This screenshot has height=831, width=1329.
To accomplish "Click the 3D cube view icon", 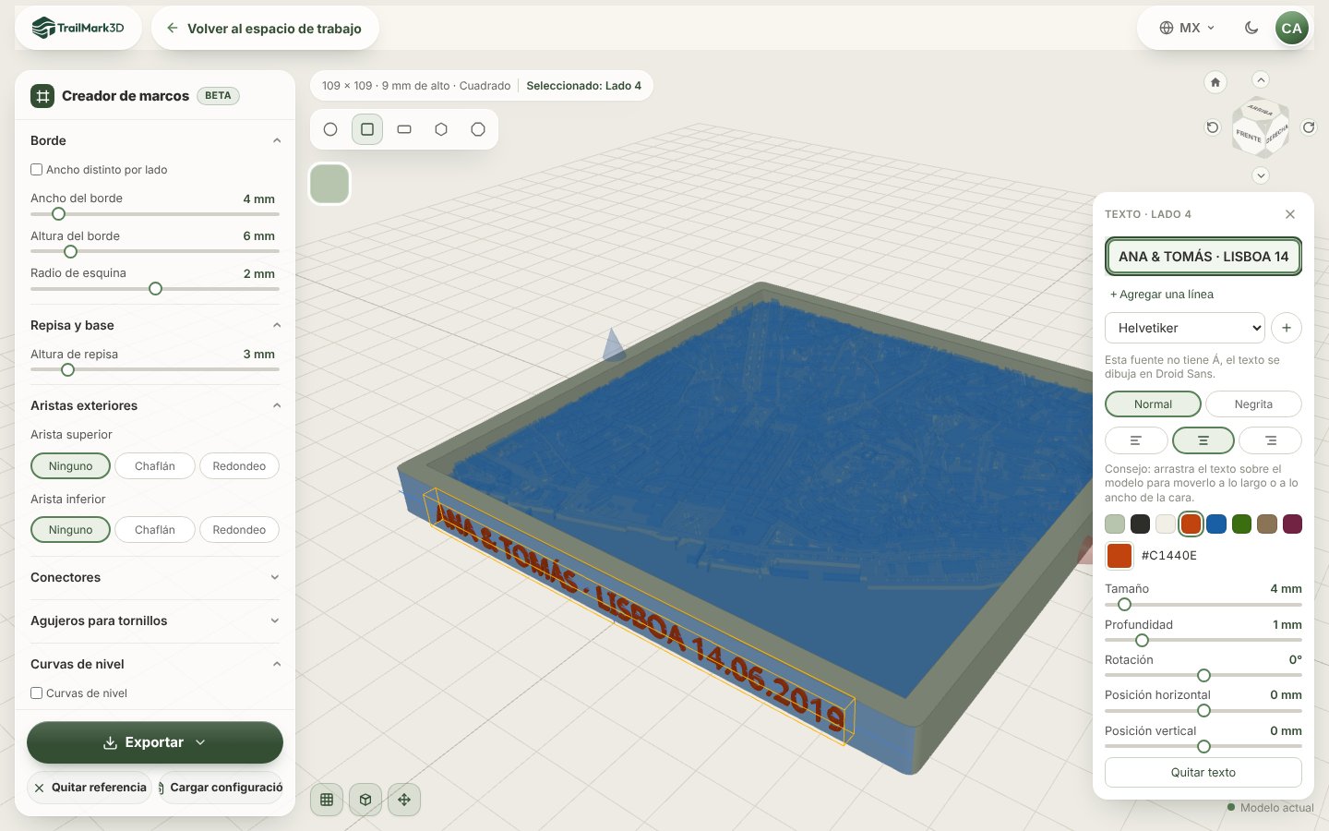I will click(x=365, y=800).
